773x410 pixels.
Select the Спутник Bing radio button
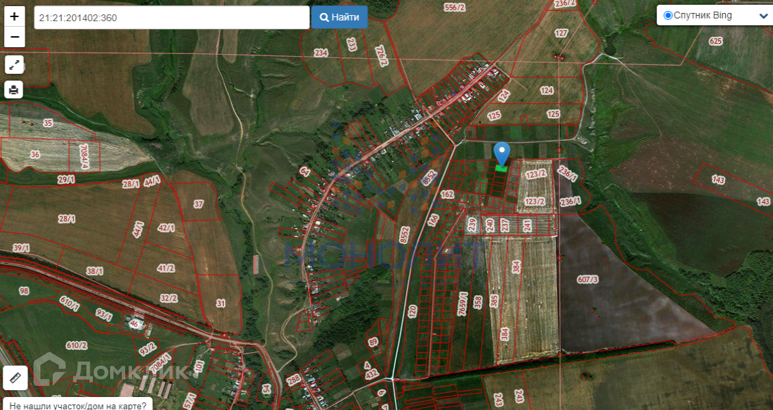pyautogui.click(x=668, y=15)
